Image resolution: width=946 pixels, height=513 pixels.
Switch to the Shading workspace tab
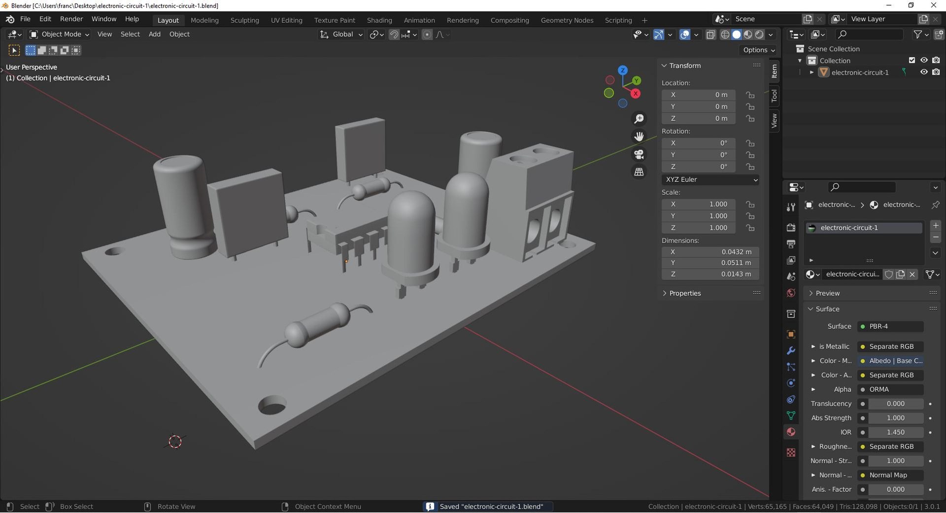click(x=379, y=20)
